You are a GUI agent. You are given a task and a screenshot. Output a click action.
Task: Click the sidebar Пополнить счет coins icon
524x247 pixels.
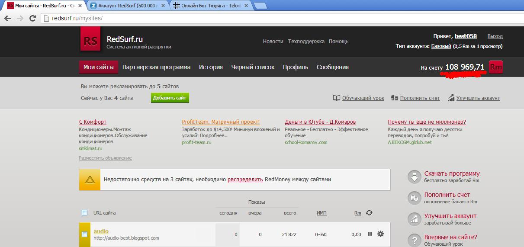[x=415, y=198]
